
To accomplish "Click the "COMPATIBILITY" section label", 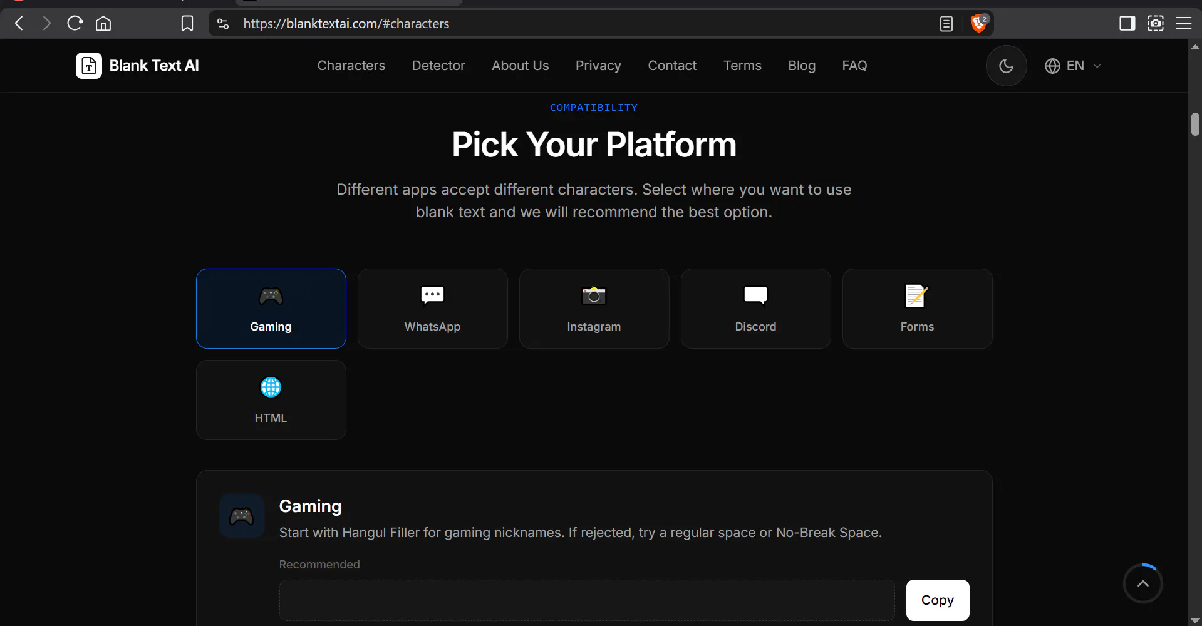I will [x=594, y=108].
